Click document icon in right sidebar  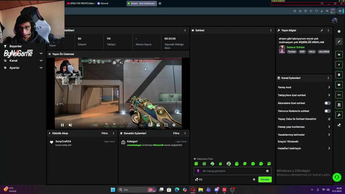click(x=339, y=75)
